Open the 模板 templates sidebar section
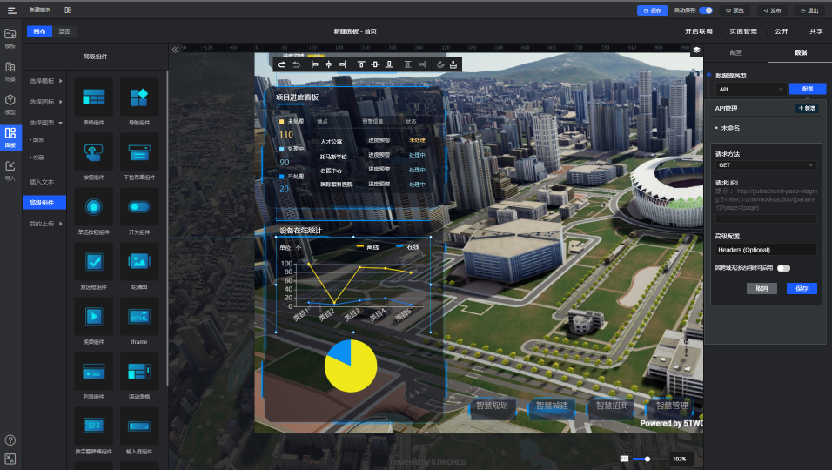This screenshot has height=470, width=832. click(10, 38)
